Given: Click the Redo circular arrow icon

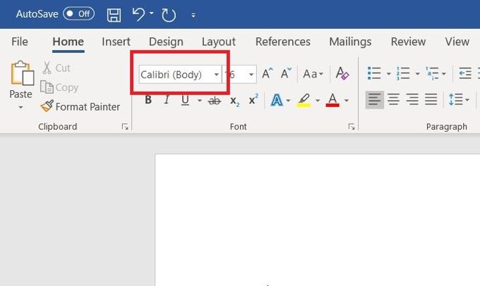Looking at the screenshot, I should click(169, 15).
